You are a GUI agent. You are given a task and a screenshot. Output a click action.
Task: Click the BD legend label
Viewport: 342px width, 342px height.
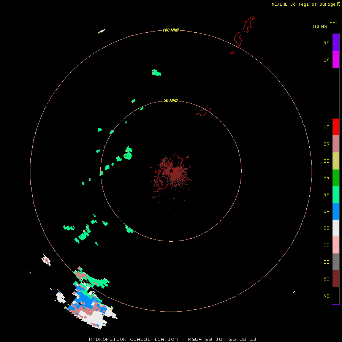[x=326, y=161]
